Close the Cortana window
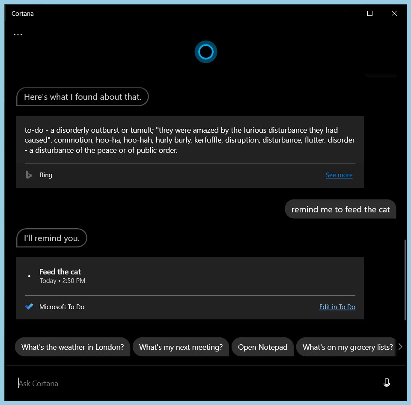 (x=394, y=13)
